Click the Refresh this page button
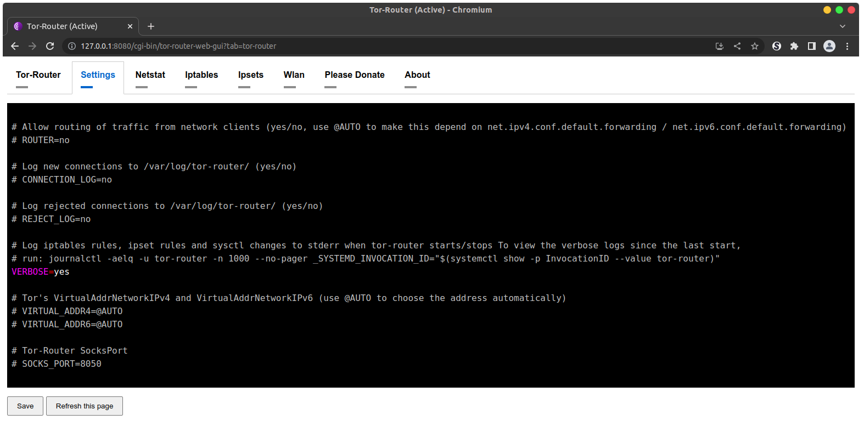 (x=85, y=406)
